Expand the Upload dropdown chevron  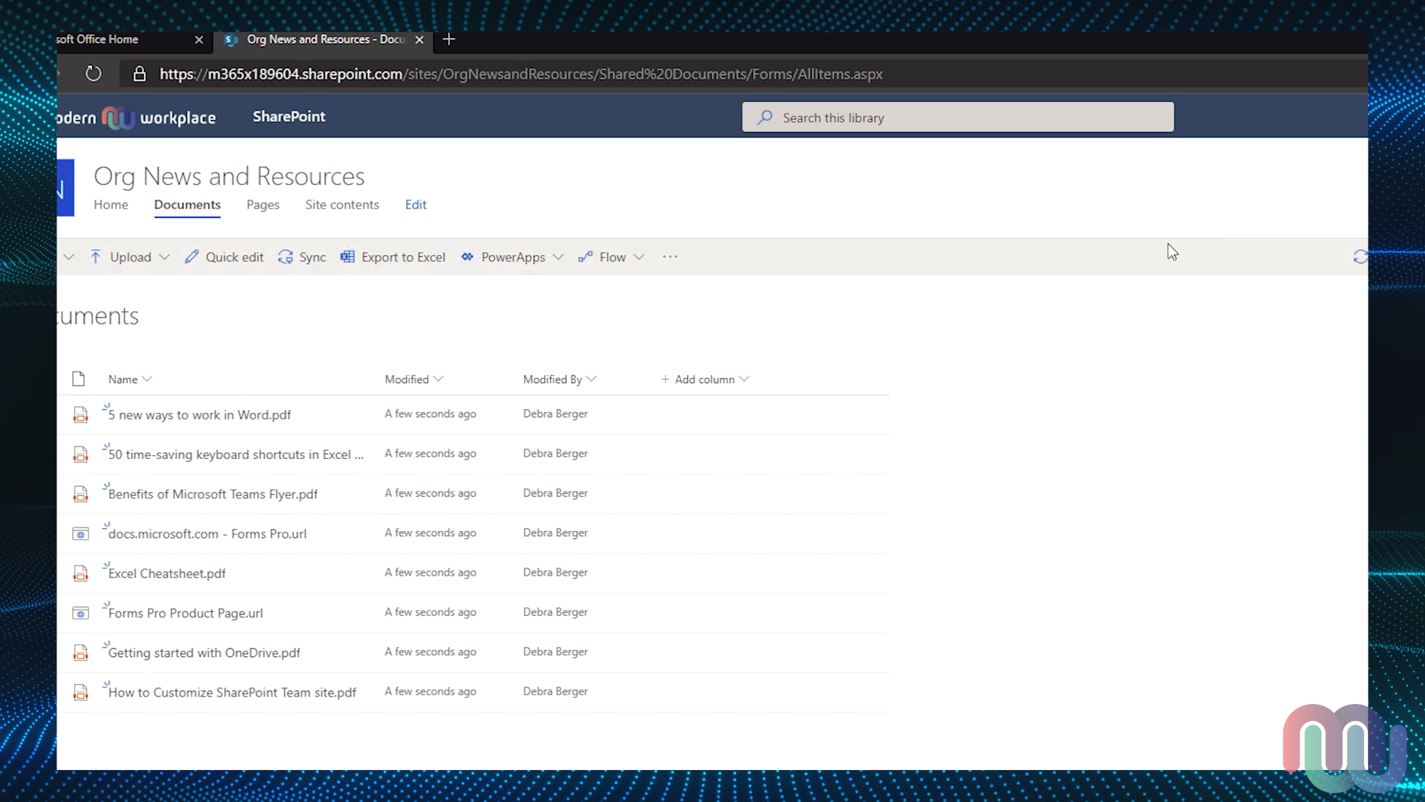(165, 257)
